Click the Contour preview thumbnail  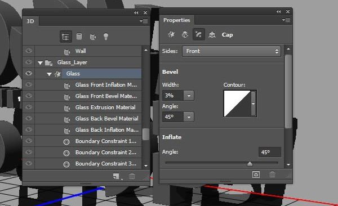tap(237, 104)
